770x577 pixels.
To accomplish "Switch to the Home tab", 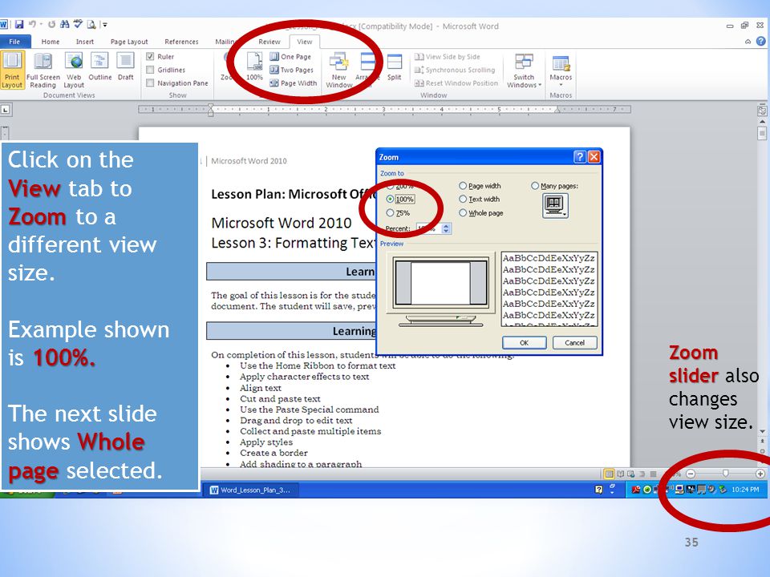I will [50, 42].
